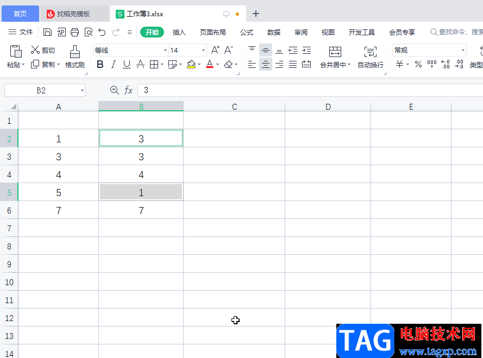Viewport: 483px width, 358px height.
Task: Click the borders grid icon
Action: 154,65
